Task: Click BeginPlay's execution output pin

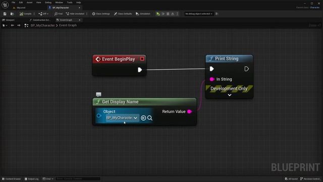Action: (x=140, y=70)
